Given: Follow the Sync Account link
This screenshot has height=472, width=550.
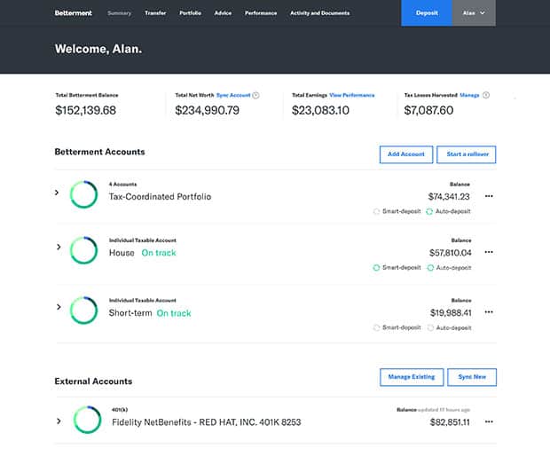Looking at the screenshot, I should coord(233,95).
